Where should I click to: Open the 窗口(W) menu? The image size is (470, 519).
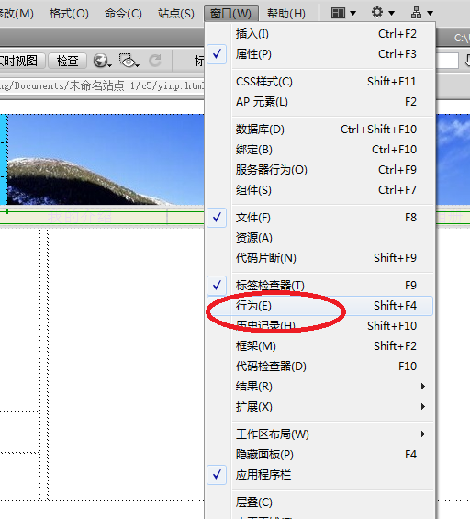point(230,13)
